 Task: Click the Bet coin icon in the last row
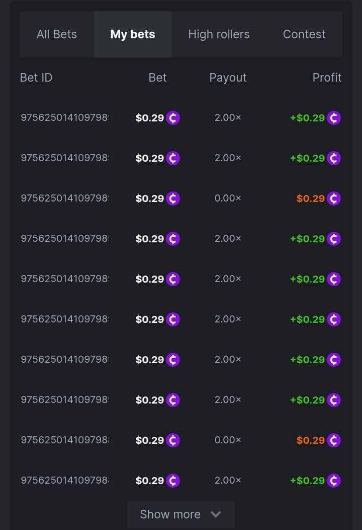click(173, 481)
